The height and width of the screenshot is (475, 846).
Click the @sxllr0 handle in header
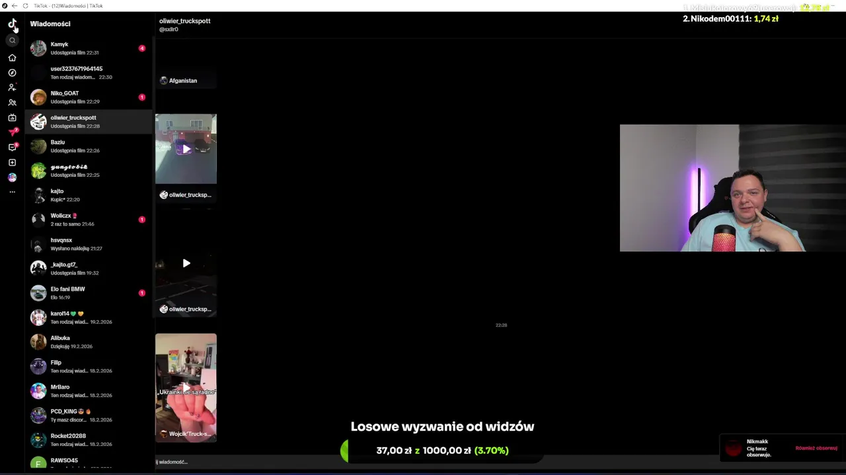(169, 30)
